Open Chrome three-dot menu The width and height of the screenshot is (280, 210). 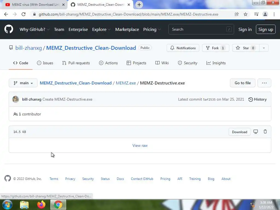click(274, 14)
